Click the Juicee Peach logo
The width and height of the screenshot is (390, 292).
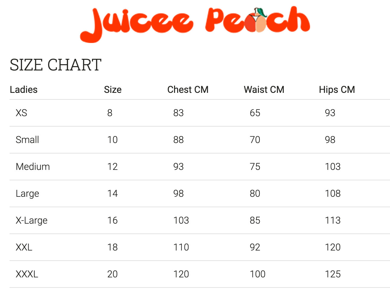pyautogui.click(x=195, y=24)
